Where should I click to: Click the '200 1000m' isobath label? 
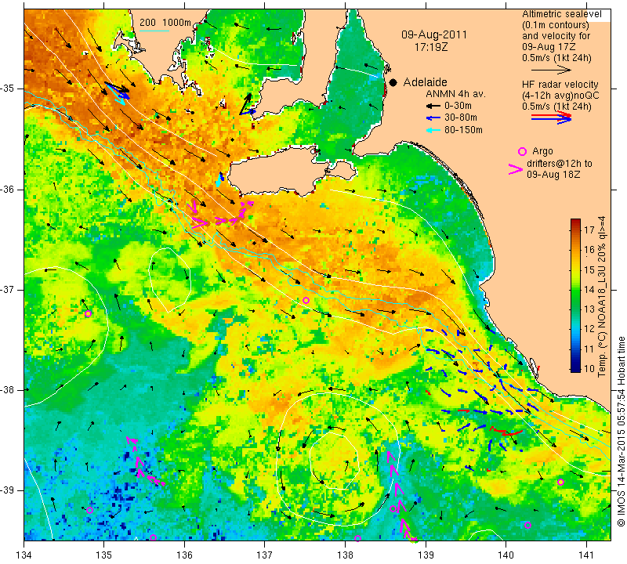click(165, 23)
